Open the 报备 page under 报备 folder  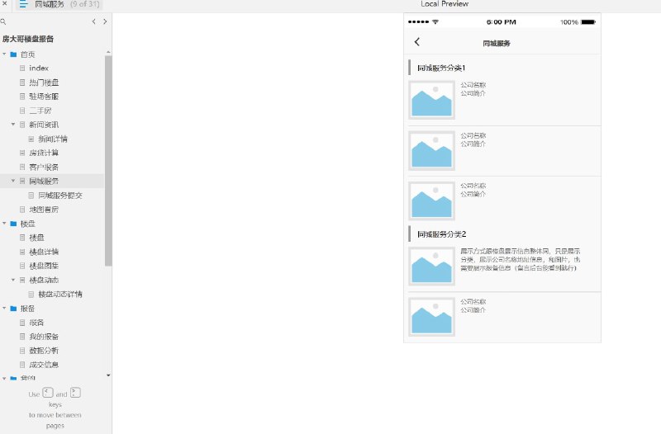click(x=36, y=323)
